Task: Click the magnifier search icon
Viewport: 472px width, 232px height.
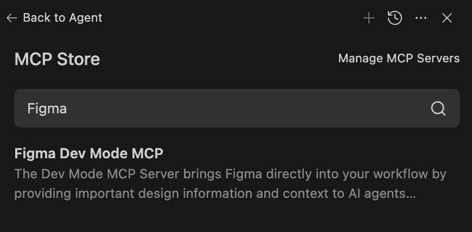Action: [x=438, y=108]
